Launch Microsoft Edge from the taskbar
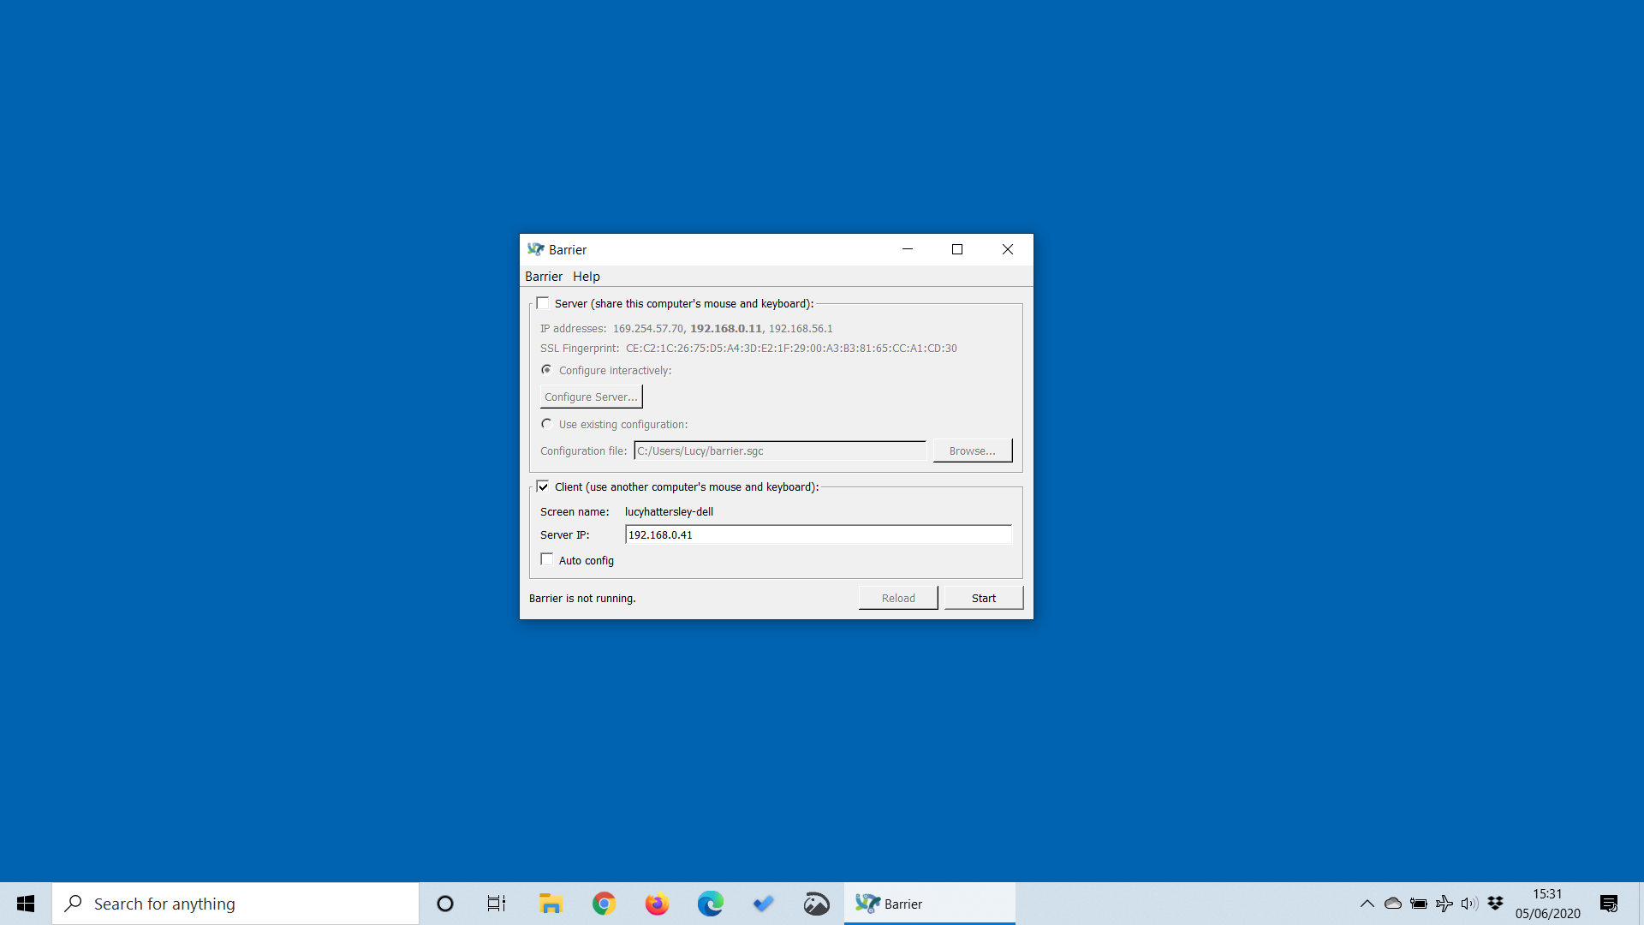 pyautogui.click(x=710, y=903)
